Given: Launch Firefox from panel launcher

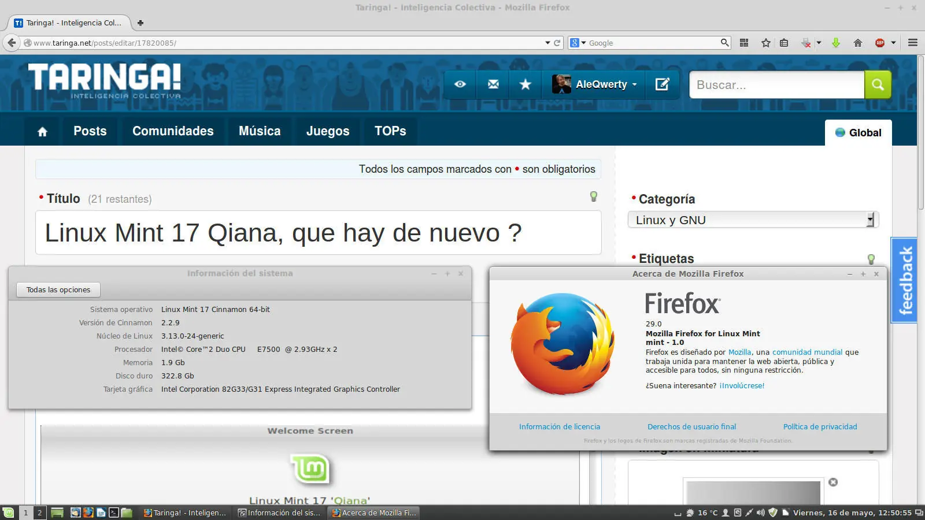Looking at the screenshot, I should tap(88, 512).
